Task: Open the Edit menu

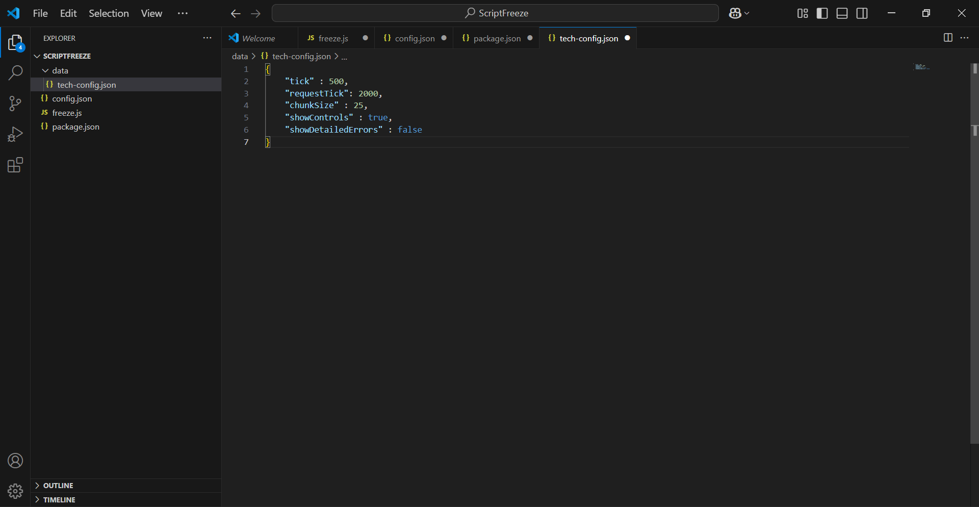Action: coord(68,13)
